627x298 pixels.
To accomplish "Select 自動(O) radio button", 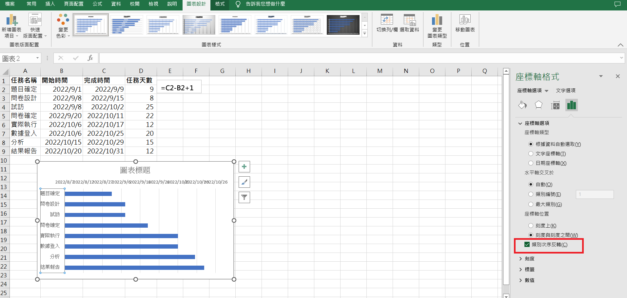I will tap(531, 184).
